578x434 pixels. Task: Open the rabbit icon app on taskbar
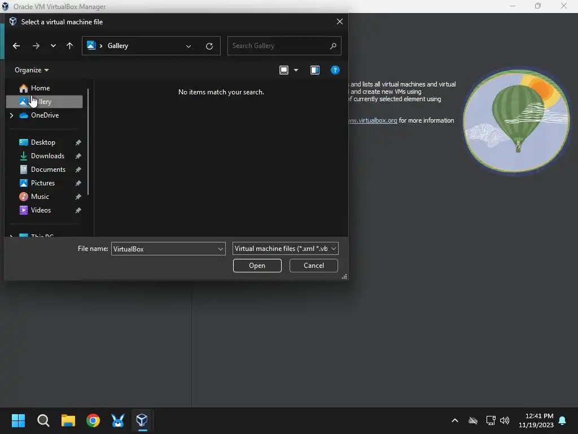pos(117,420)
